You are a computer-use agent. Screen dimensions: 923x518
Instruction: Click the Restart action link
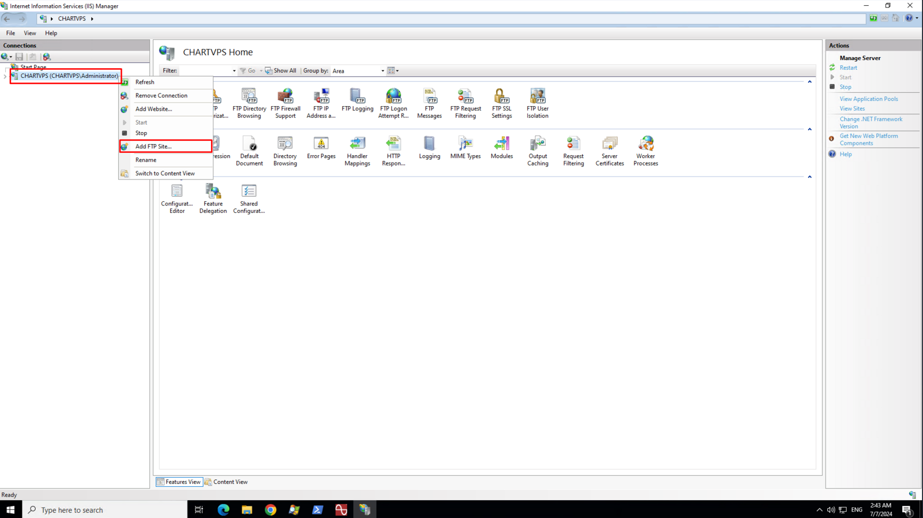pyautogui.click(x=848, y=67)
